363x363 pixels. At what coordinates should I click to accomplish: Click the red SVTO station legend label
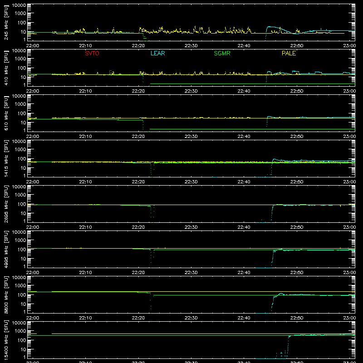click(x=92, y=53)
